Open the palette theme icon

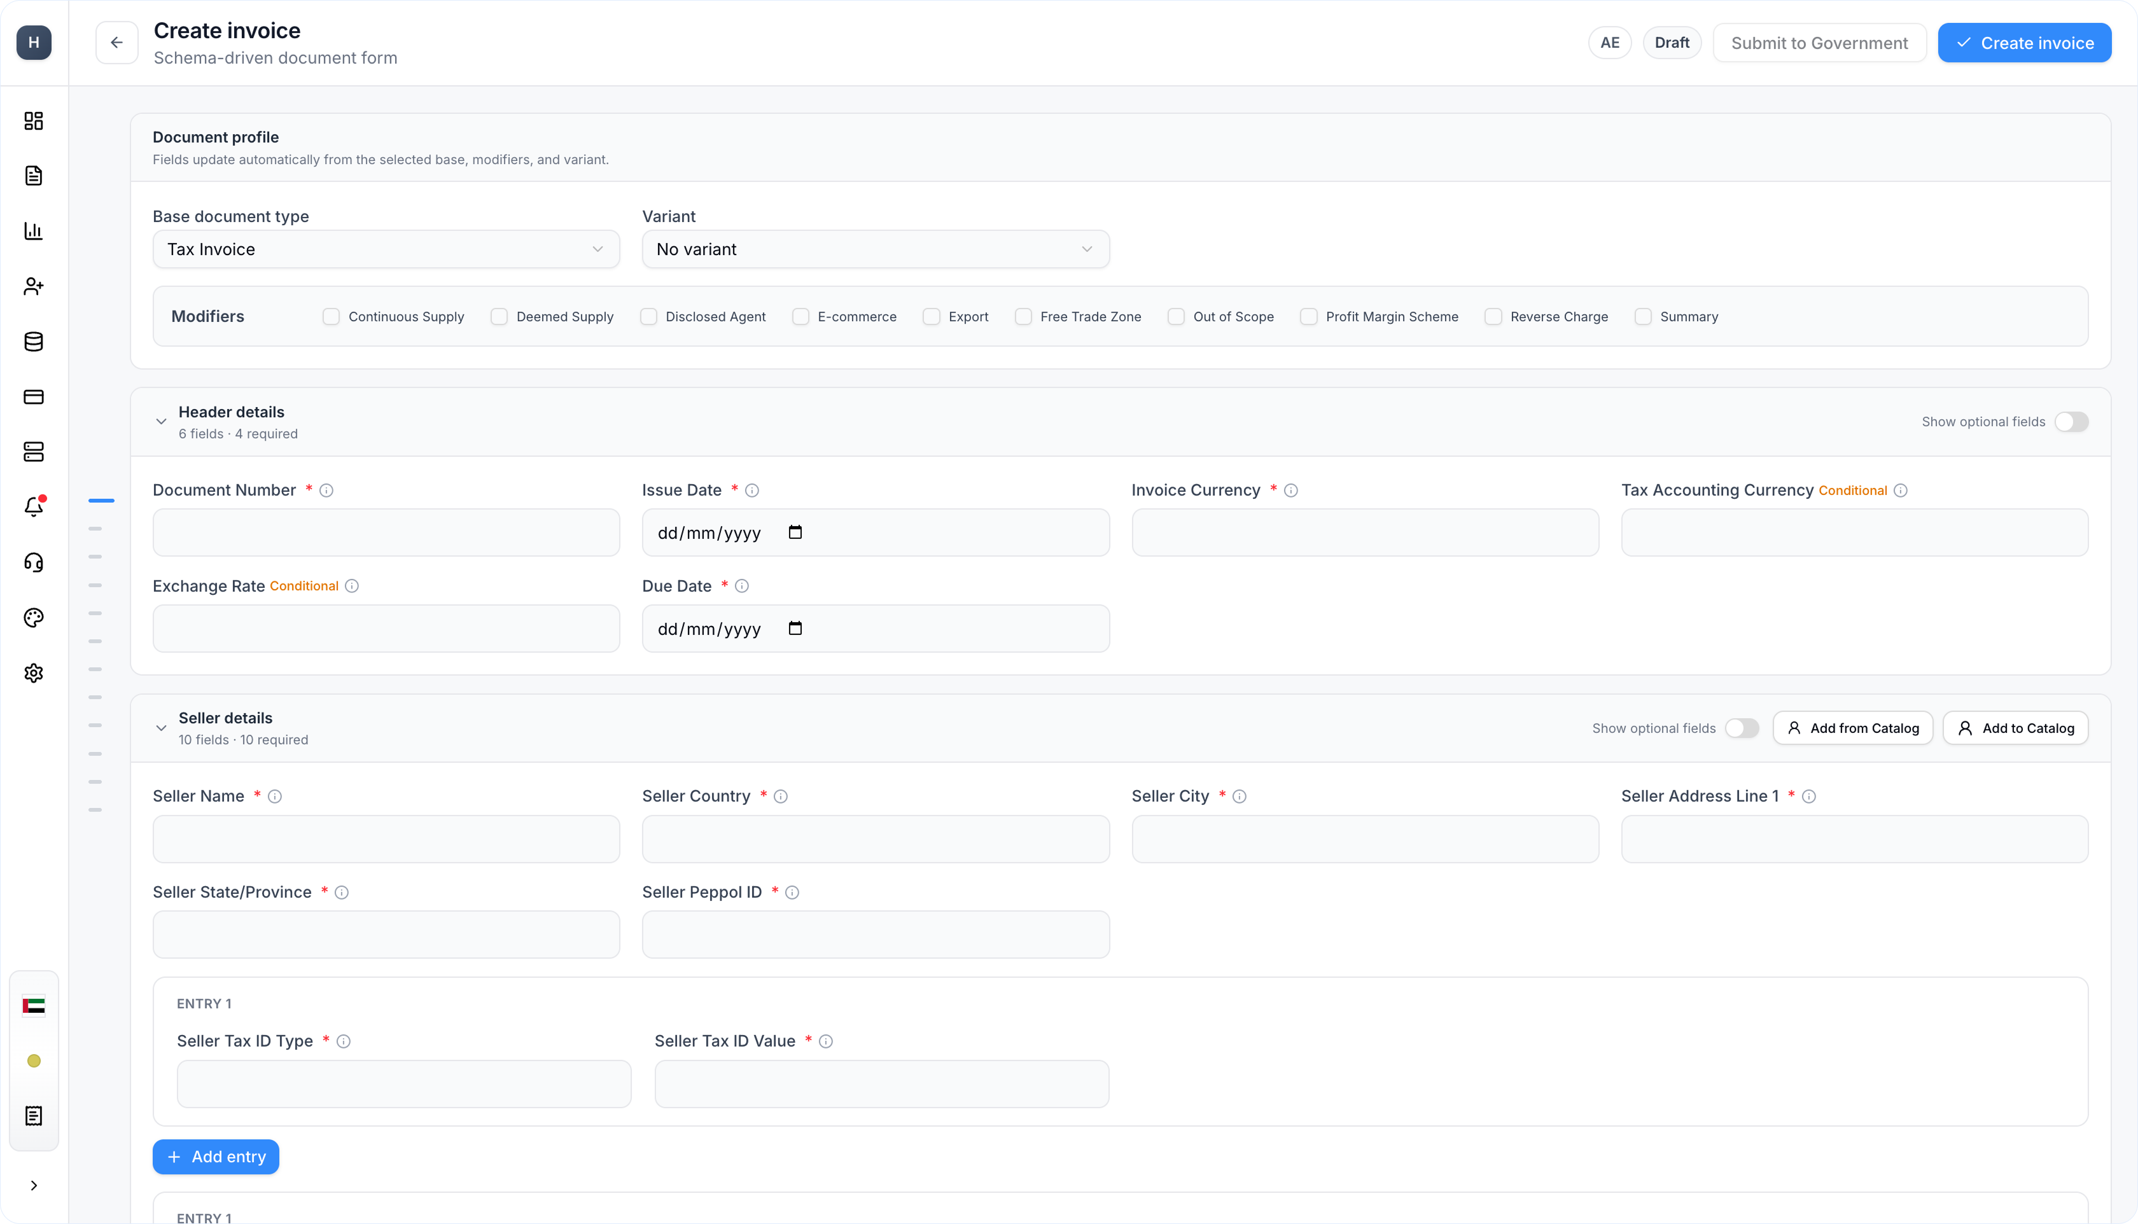[34, 618]
